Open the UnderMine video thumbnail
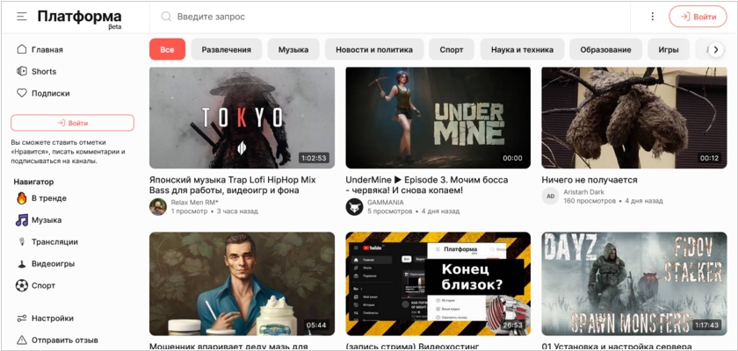The image size is (738, 351). tap(438, 118)
